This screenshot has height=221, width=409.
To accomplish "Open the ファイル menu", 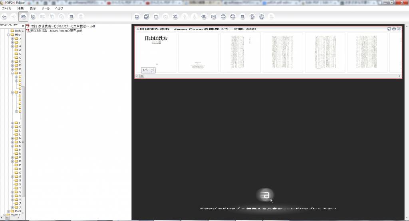I will (x=7, y=8).
